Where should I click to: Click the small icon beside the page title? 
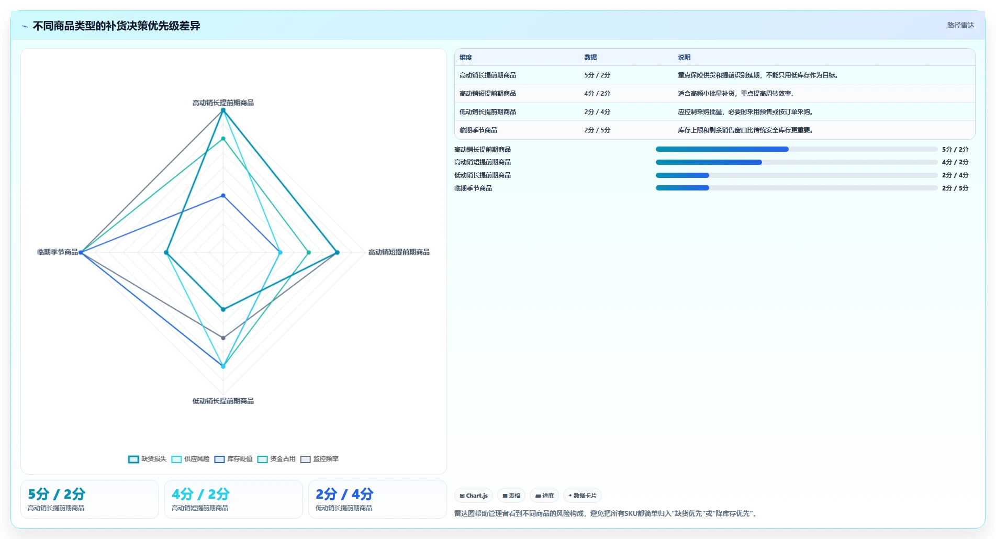25,26
